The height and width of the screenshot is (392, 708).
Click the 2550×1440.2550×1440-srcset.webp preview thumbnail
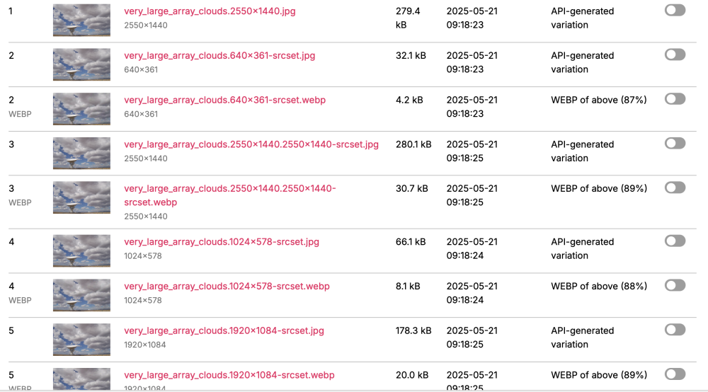(x=81, y=197)
